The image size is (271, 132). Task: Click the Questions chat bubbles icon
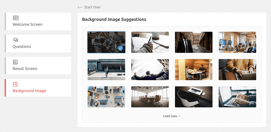[x=16, y=40]
